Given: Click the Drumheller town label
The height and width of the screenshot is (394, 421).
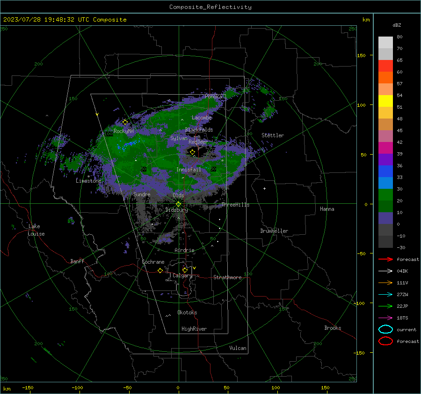Looking at the screenshot, I should click(274, 231).
